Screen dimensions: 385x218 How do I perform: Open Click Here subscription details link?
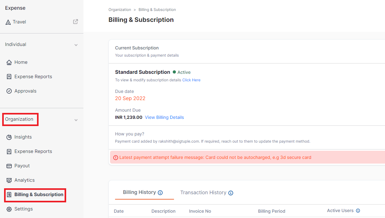(191, 80)
